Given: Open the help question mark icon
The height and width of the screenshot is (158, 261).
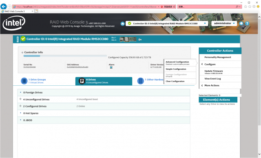Looking at the screenshot, I should tap(247, 24).
